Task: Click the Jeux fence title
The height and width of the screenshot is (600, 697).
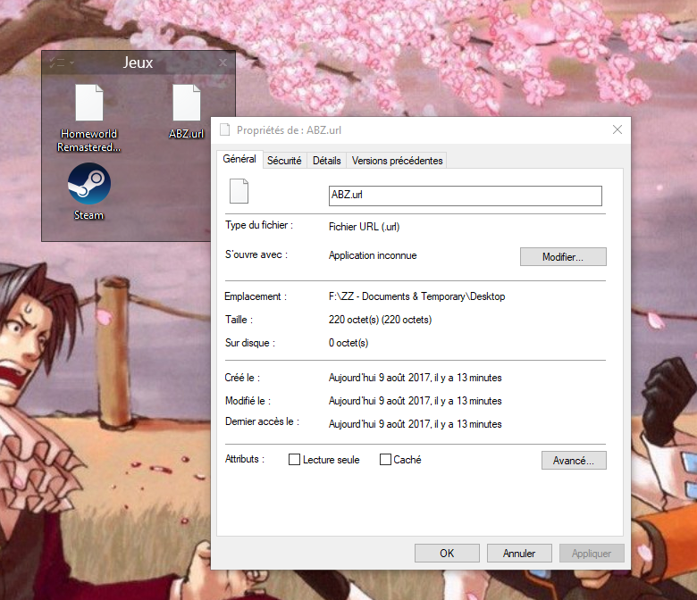Action: click(x=138, y=62)
